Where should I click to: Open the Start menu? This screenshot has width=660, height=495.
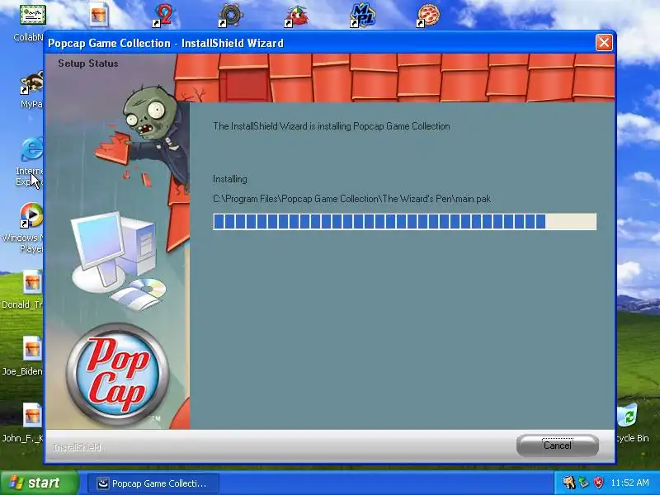click(39, 483)
